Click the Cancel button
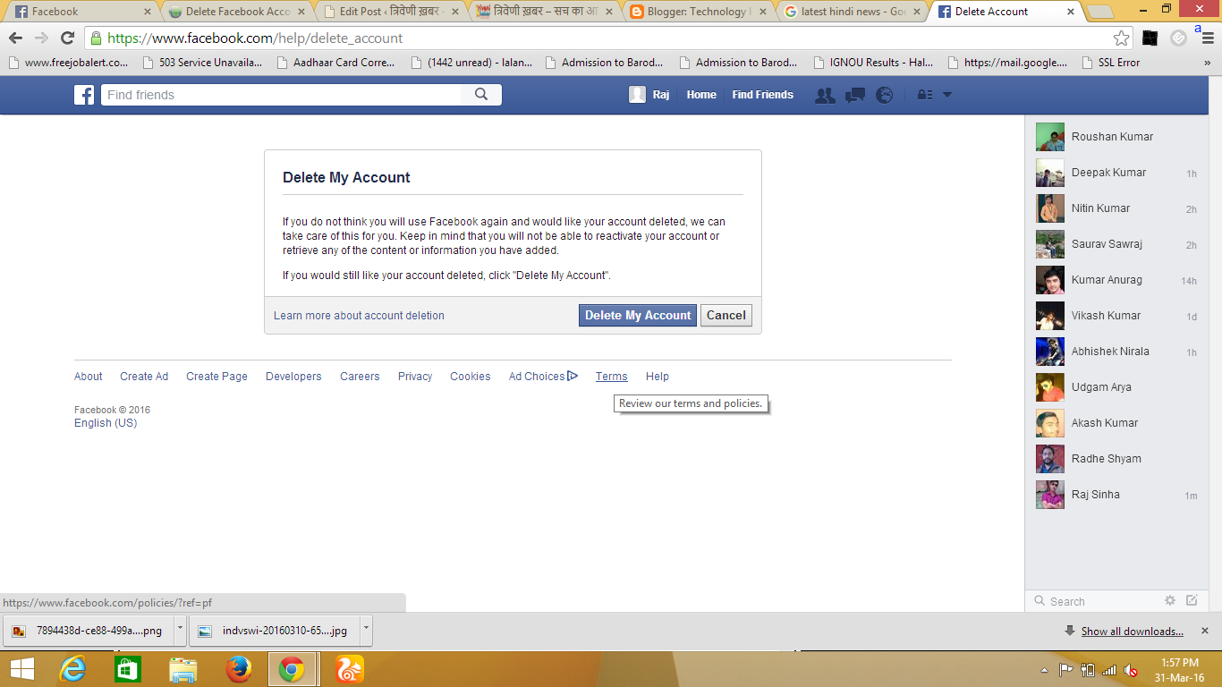The height and width of the screenshot is (687, 1222). 726,315
